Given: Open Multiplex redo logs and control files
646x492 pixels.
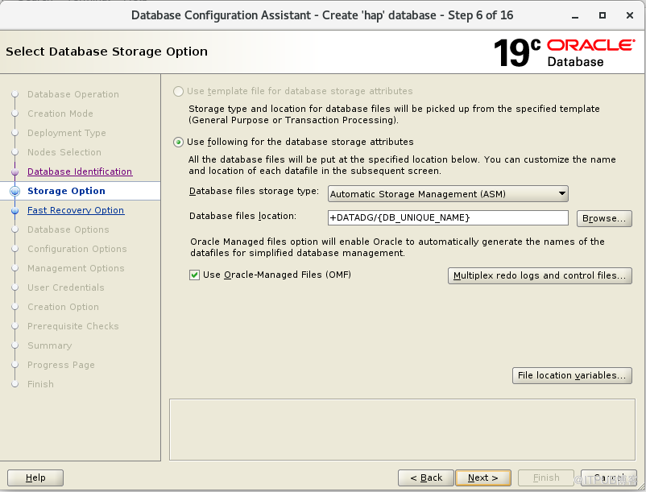Looking at the screenshot, I should (540, 275).
